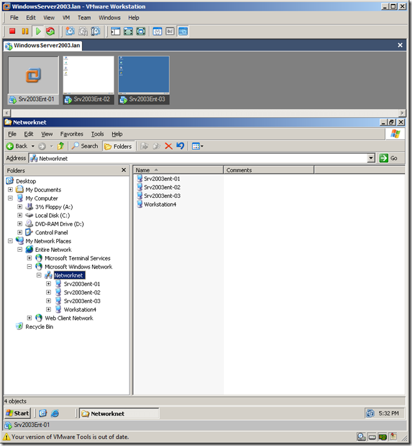
Task: Close the Folders pane with its X
Action: 124,170
